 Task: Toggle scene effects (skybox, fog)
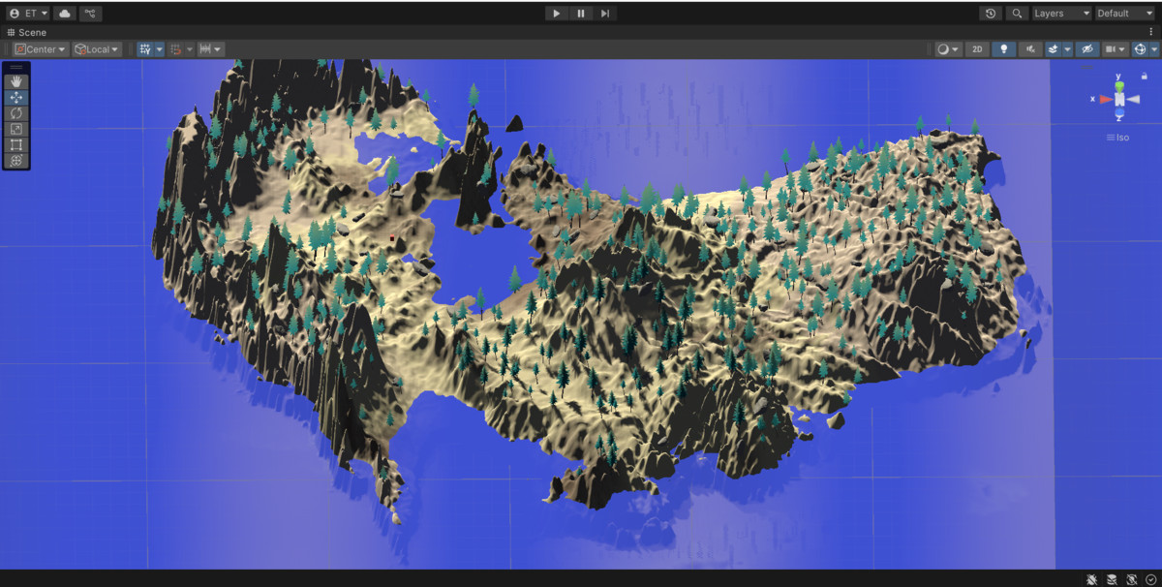[x=1053, y=49]
